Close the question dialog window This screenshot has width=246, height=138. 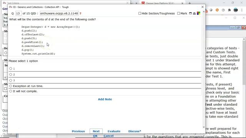tap(203, 7)
